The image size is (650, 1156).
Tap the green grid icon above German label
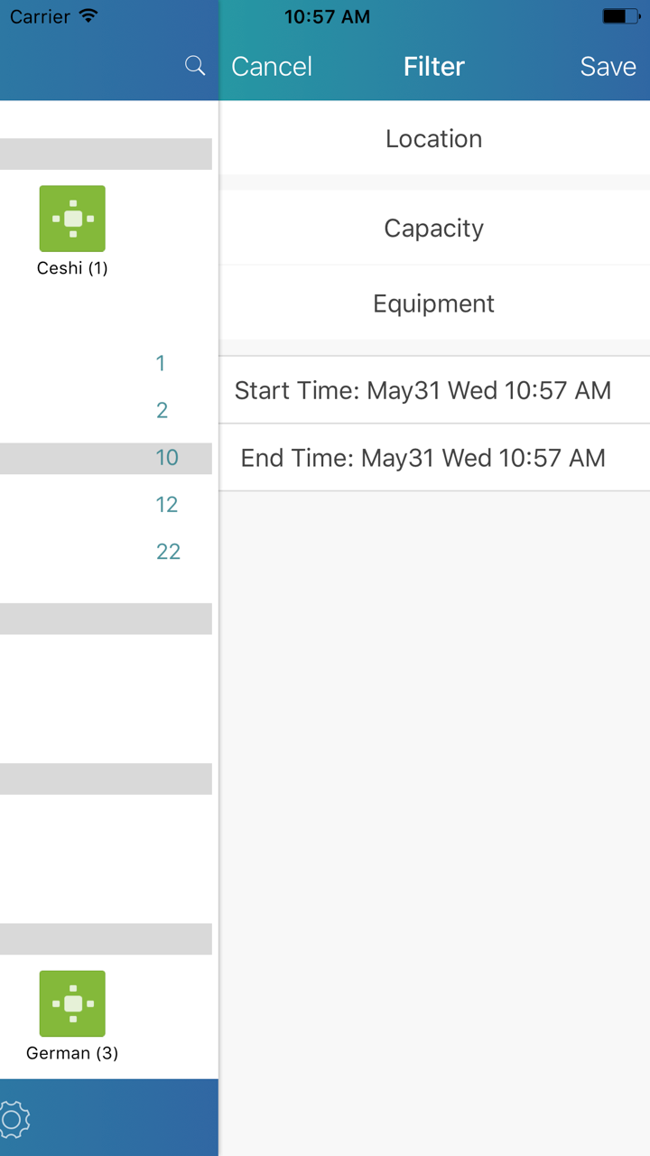click(72, 1002)
